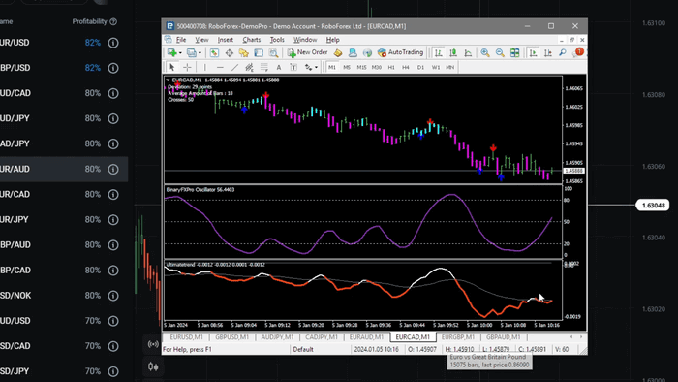
Task: Select the cursor arrow tool
Action: (171, 67)
